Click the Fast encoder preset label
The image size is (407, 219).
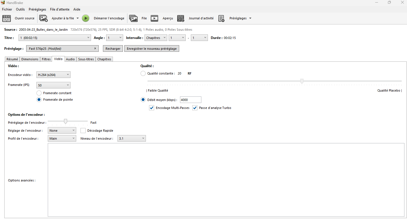(x=93, y=123)
